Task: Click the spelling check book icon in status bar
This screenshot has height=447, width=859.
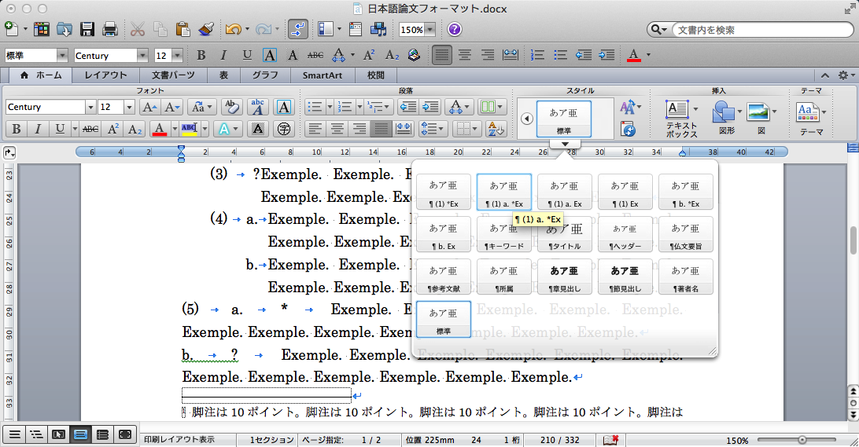Action: [x=611, y=439]
